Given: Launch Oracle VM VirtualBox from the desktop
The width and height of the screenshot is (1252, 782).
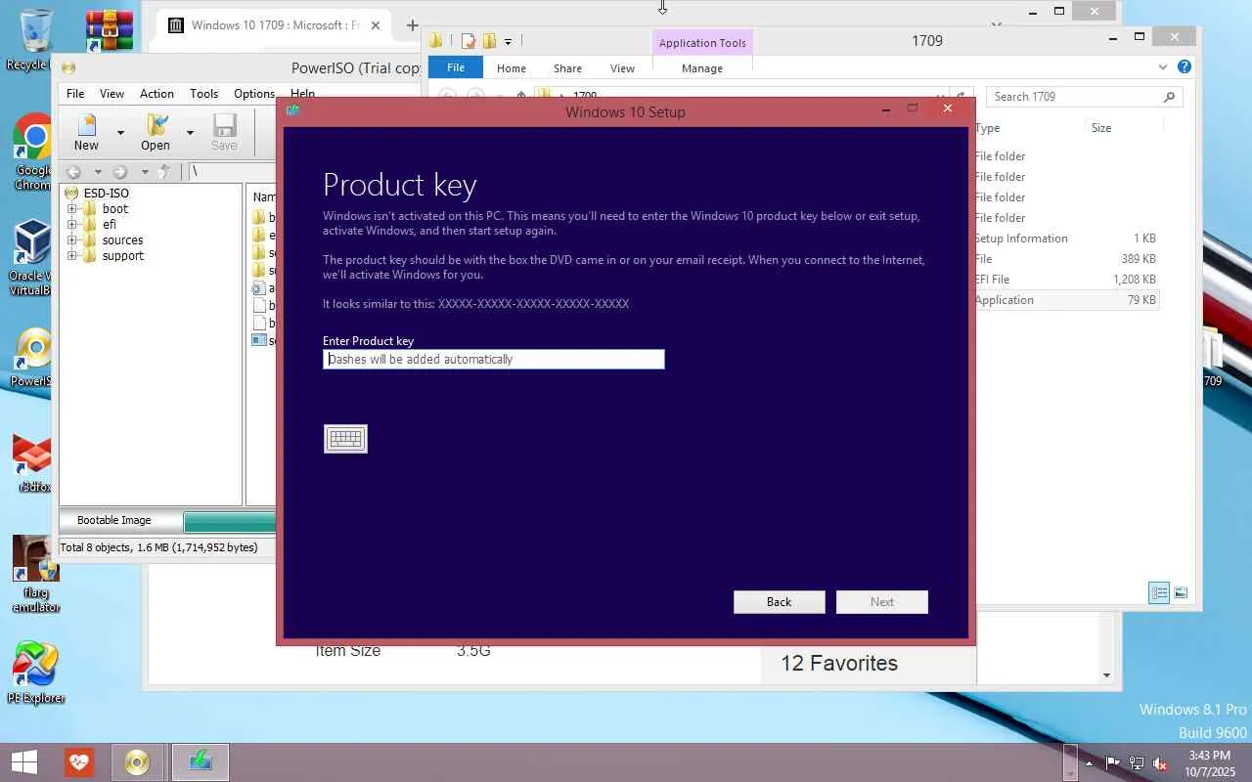Looking at the screenshot, I should (x=32, y=257).
